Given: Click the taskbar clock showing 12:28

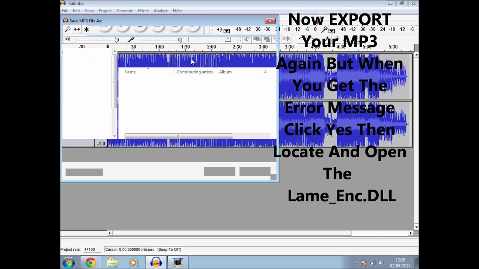Looking at the screenshot, I should pyautogui.click(x=400, y=263).
